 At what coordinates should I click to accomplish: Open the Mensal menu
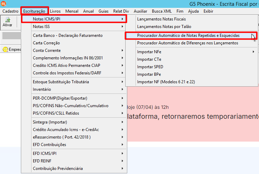72,11
